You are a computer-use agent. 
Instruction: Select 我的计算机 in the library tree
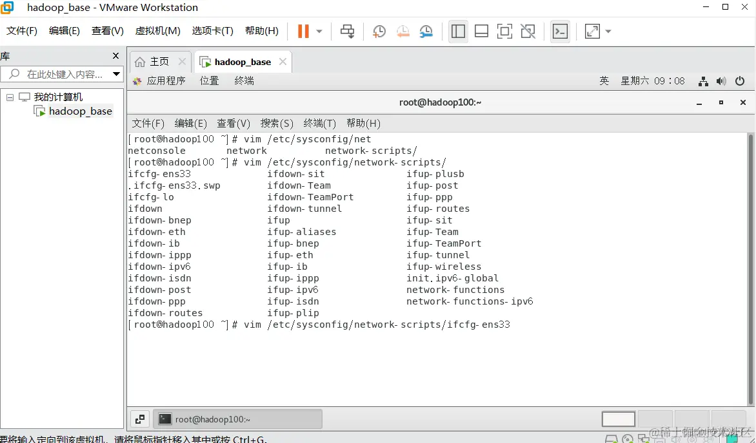(x=58, y=97)
